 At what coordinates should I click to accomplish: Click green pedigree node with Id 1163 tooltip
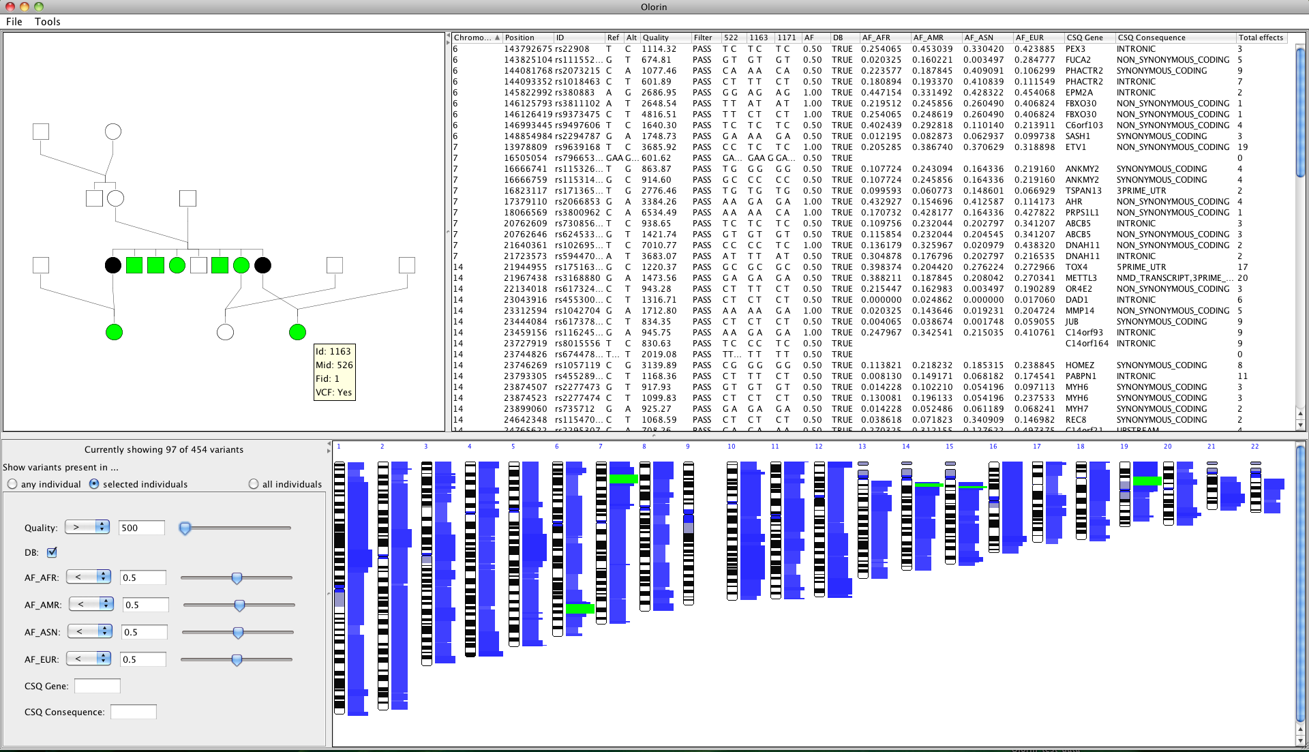click(x=297, y=332)
